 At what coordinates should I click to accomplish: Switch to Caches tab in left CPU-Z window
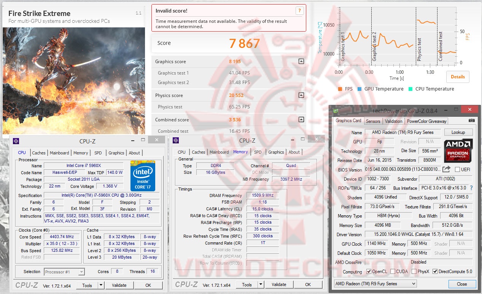pyautogui.click(x=39, y=153)
